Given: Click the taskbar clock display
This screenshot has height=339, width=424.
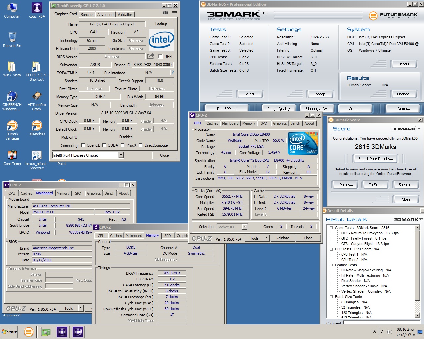Looking at the screenshot, I should [406, 332].
